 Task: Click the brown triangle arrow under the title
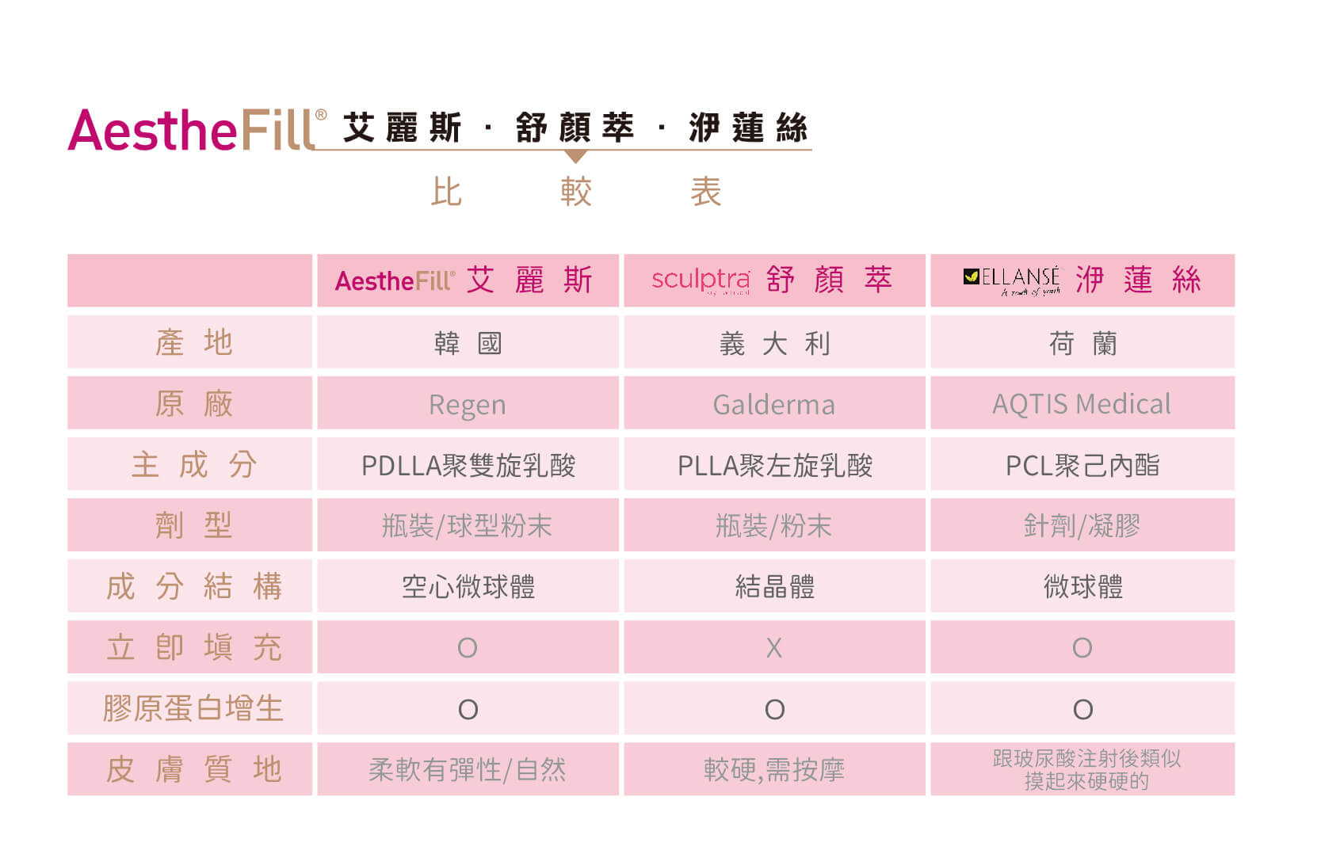pos(576,157)
